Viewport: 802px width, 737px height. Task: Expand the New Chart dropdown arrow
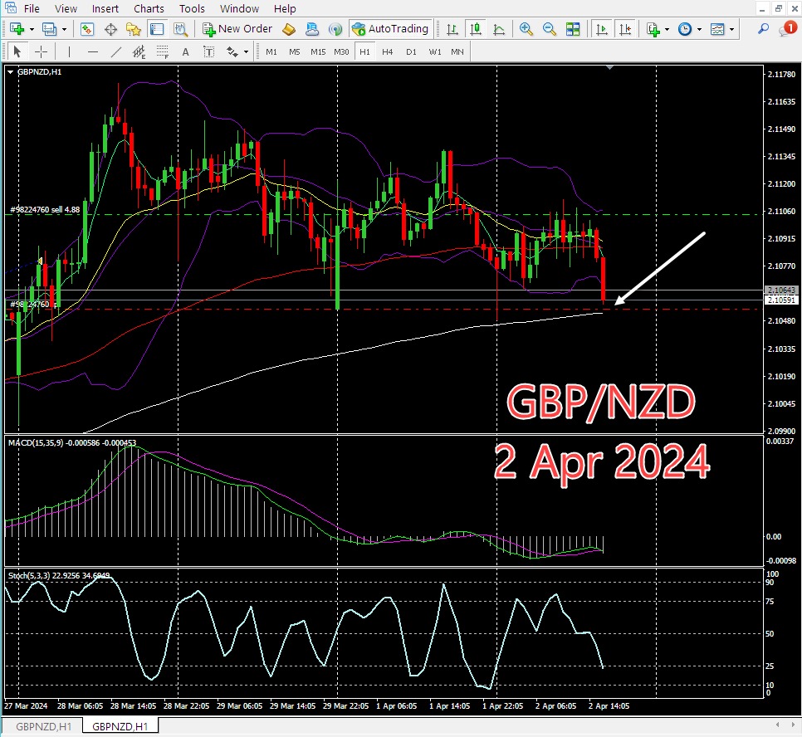32,30
